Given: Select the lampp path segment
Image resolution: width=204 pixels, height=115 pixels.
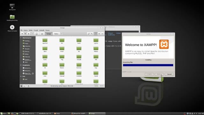Looking at the screenshot, I should [x=49, y=34].
